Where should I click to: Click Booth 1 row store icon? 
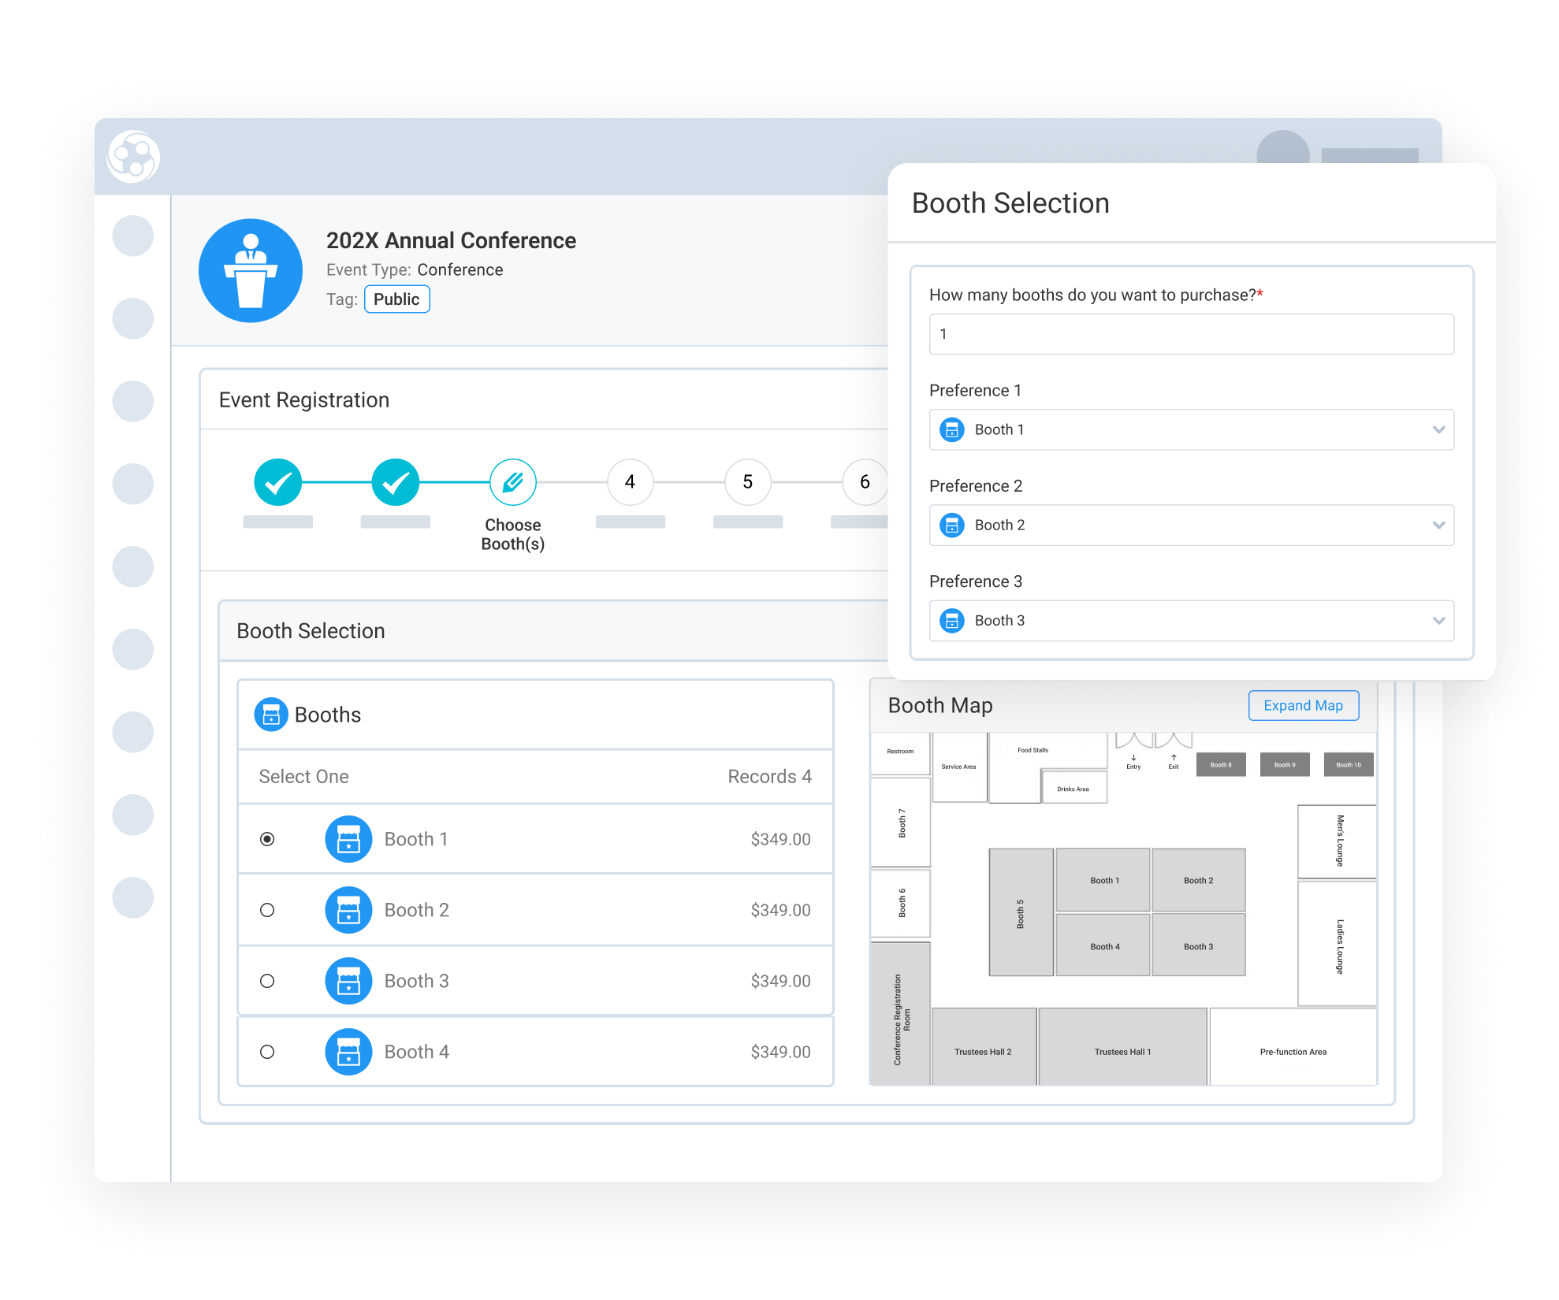pyautogui.click(x=348, y=839)
